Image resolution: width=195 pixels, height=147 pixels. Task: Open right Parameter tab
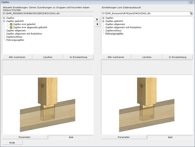124,137
